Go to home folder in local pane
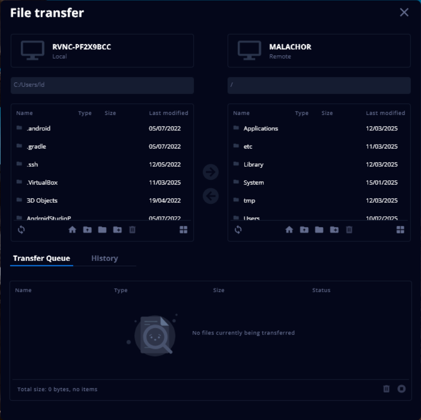Viewport: 421px width, 420px height. (72, 230)
